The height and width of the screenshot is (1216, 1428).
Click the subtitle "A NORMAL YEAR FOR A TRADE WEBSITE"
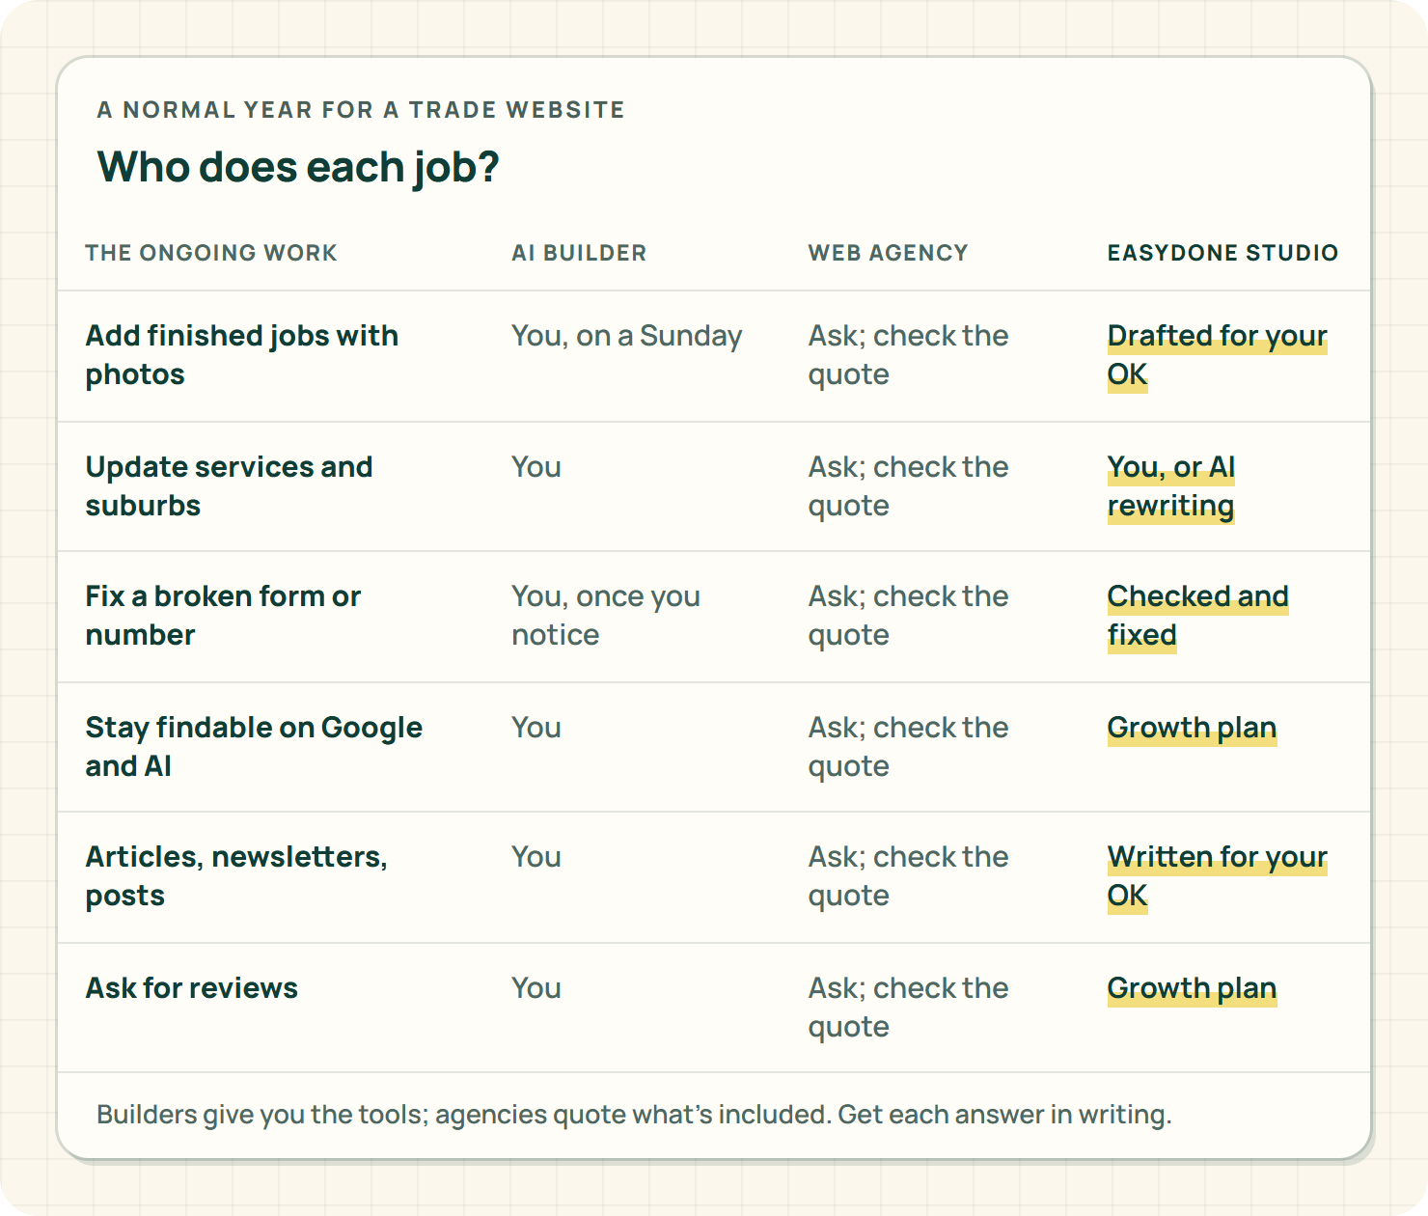[361, 110]
